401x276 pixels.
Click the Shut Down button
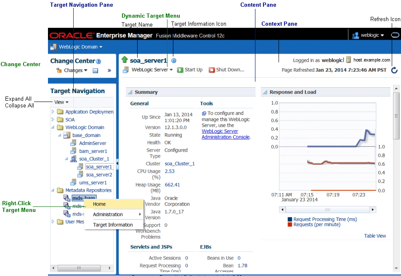tap(226, 70)
